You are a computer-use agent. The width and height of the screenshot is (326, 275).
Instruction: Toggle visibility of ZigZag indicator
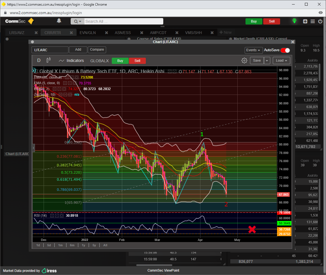[x=61, y=95]
